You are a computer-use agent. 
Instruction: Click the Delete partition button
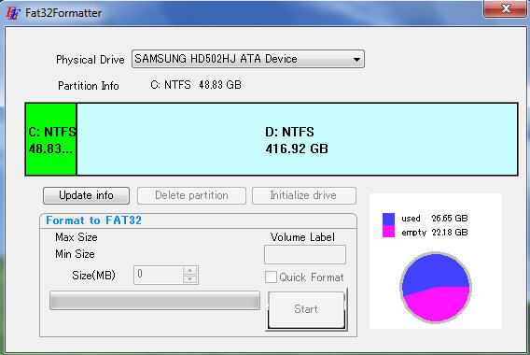[191, 195]
